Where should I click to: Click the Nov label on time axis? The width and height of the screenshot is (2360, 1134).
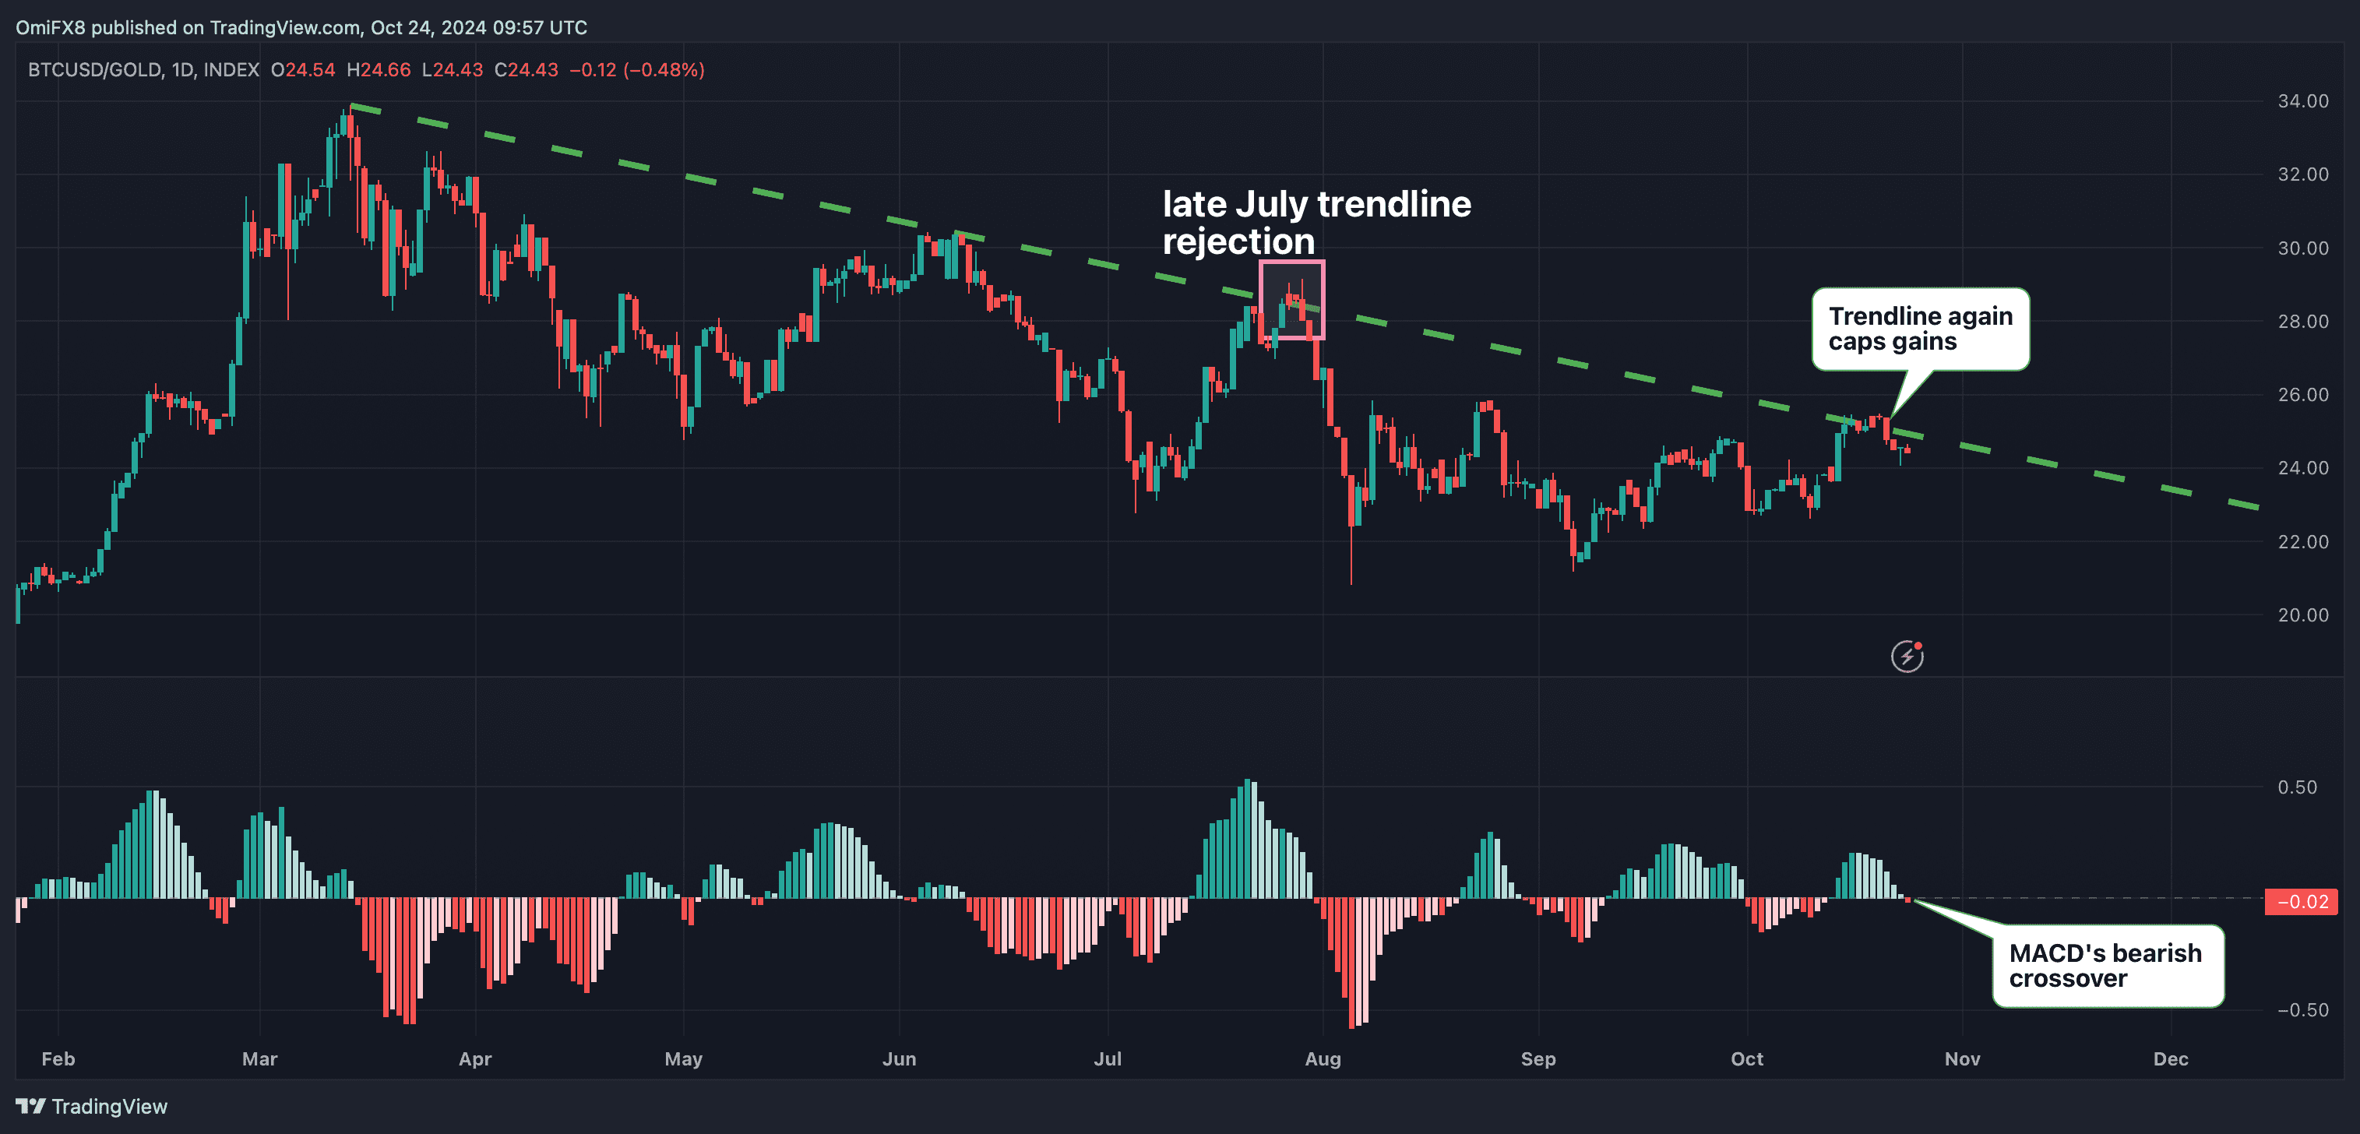pos(1963,1059)
